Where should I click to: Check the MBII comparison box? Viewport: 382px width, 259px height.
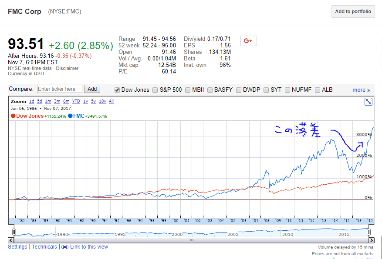pyautogui.click(x=188, y=90)
